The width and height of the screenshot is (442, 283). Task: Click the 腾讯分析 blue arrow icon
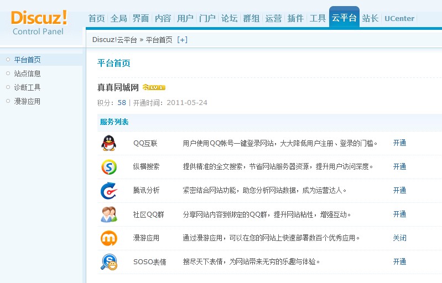point(109,191)
